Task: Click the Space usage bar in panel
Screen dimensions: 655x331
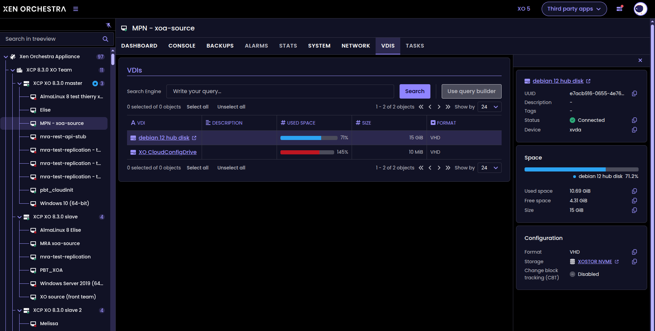Action: coord(581,169)
